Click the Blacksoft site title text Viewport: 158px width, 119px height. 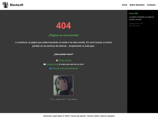pyautogui.click(x=16, y=5)
